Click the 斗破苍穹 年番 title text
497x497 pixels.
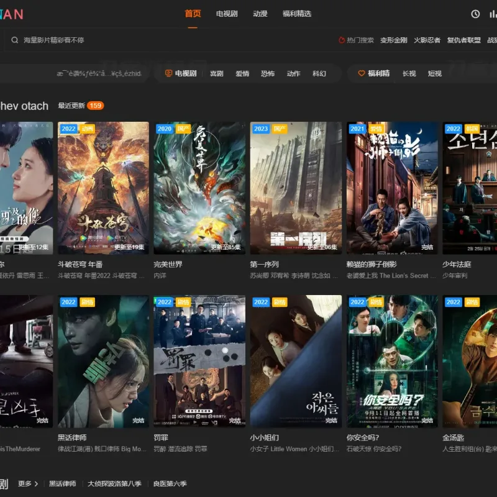coord(80,265)
